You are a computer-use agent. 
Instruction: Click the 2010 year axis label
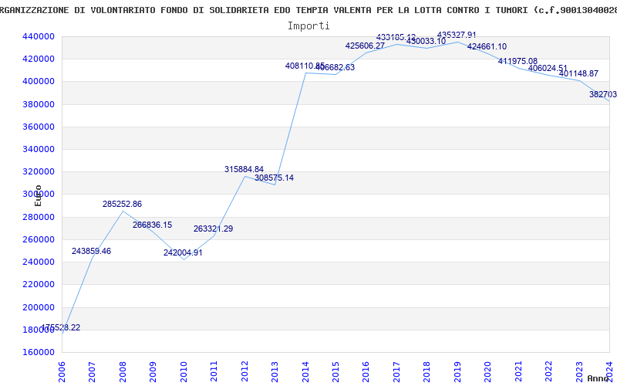[184, 372]
